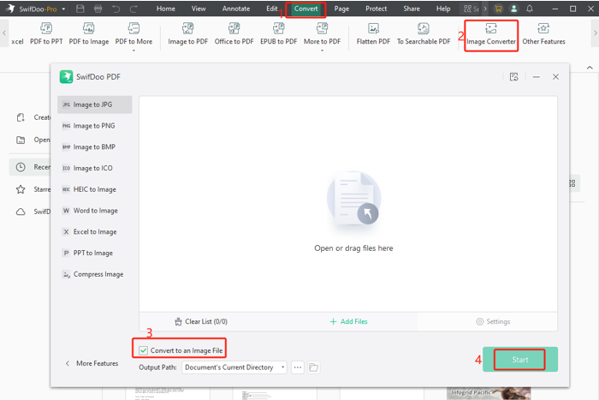Open the dialog's task history icon
599x400 pixels.
(513, 77)
